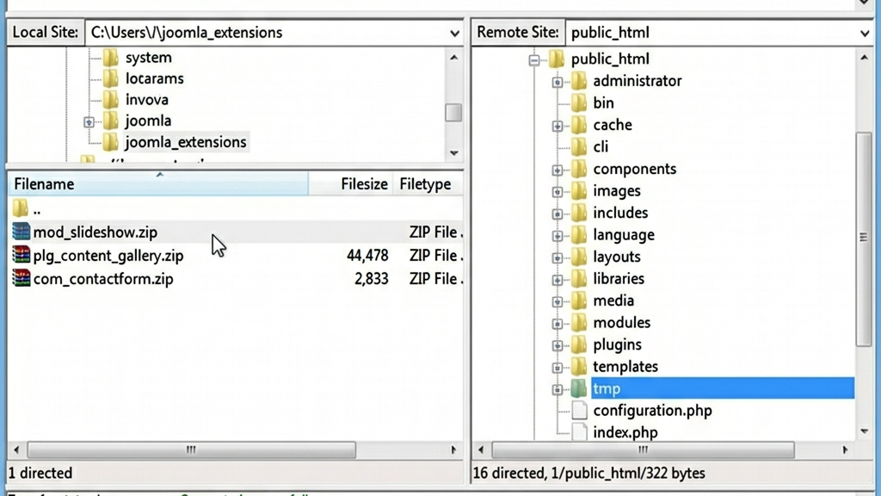This screenshot has width=881, height=496.
Task: Click the configuration.php file icon
Action: tap(578, 411)
